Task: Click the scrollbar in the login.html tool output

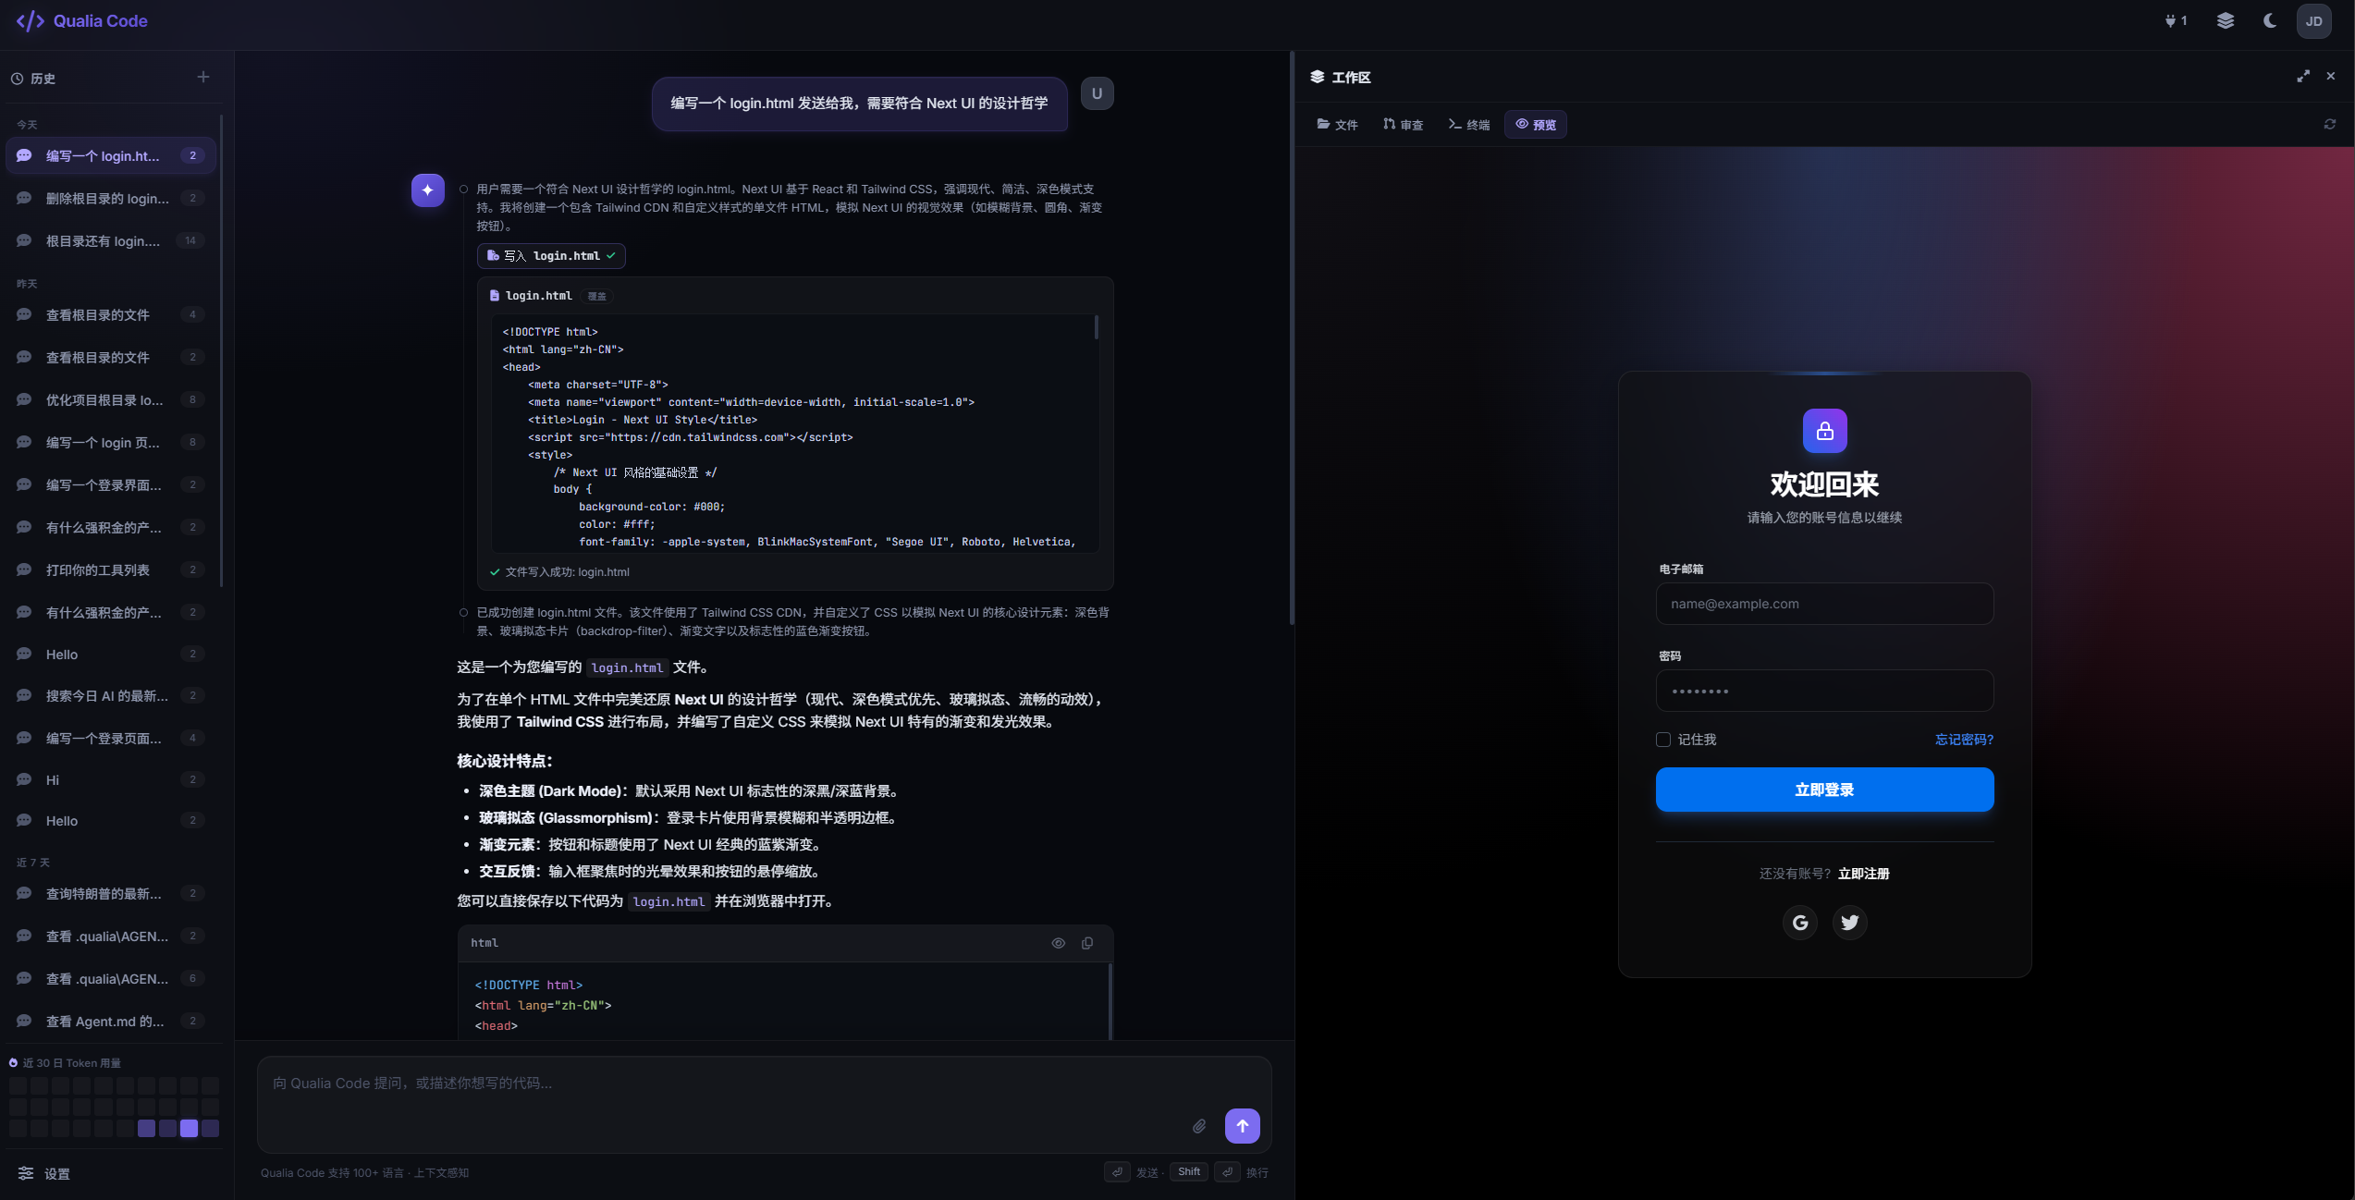Action: [1097, 327]
